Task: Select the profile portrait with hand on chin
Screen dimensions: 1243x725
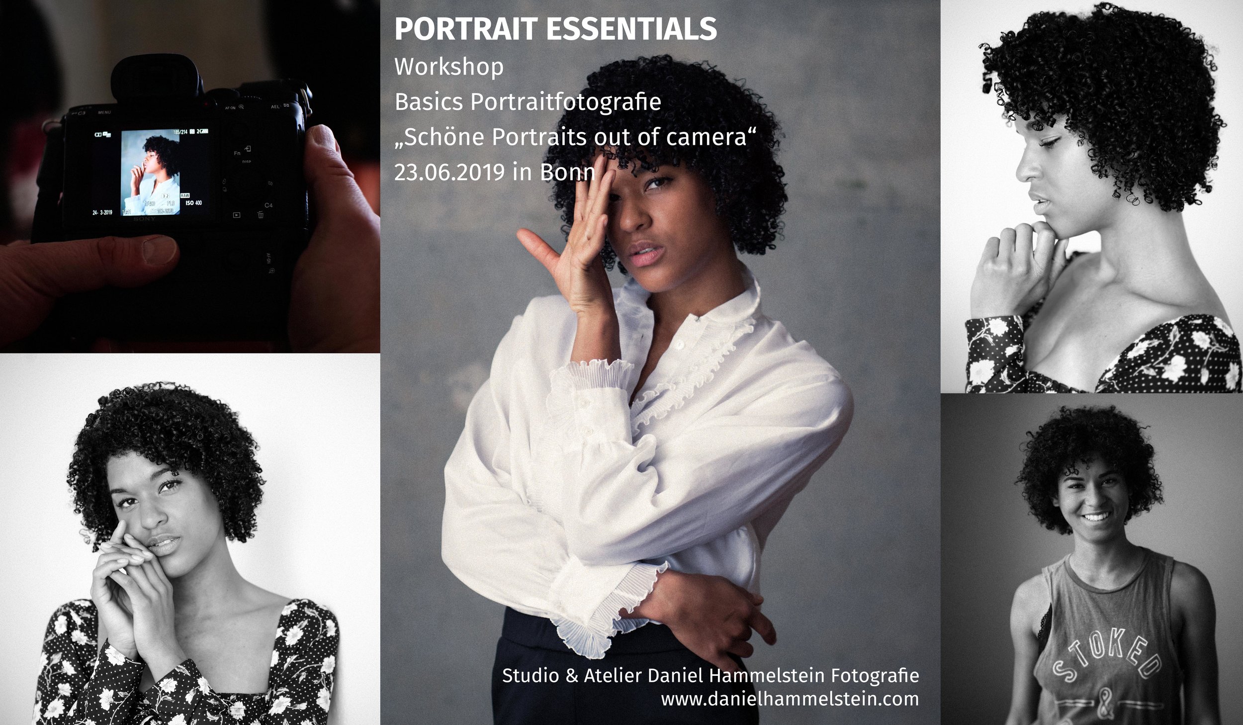Action: click(x=1092, y=196)
